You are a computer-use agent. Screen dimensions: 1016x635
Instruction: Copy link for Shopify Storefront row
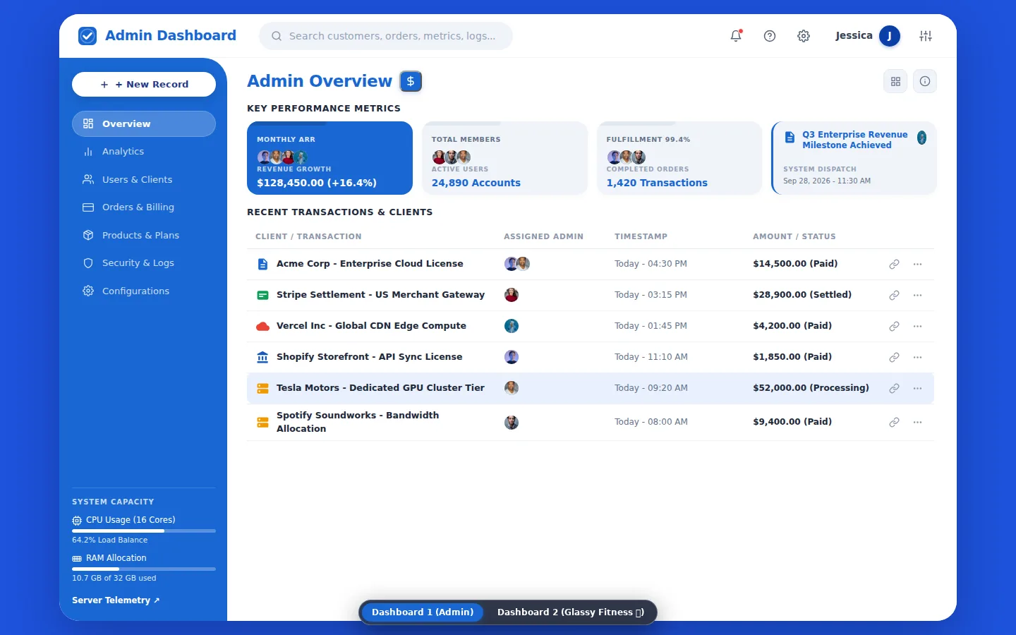click(x=894, y=357)
